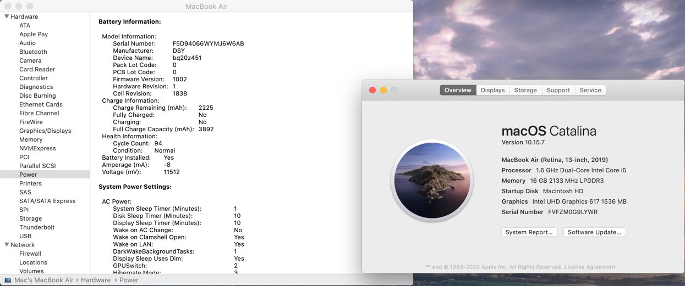Screen dimensions: 685x286
Task: Select Memory in the hardware list
Action: point(31,139)
